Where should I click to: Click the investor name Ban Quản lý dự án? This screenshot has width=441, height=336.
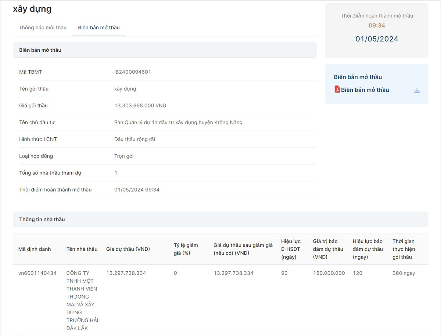point(178,123)
